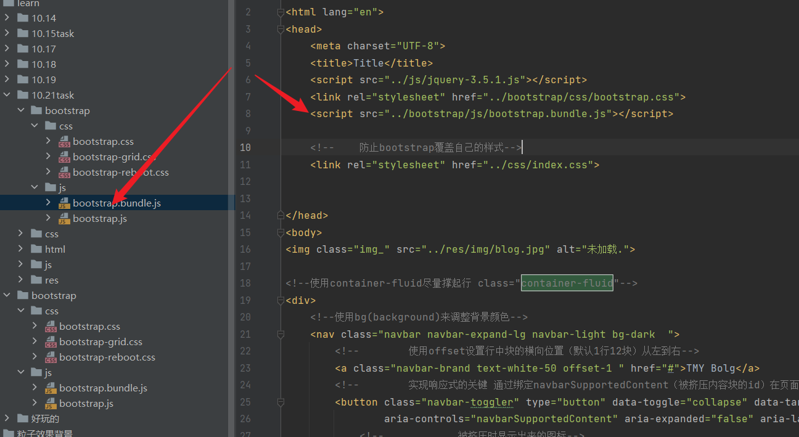This screenshot has width=799, height=437.
Task: Fold the <div> block on line 19
Action: click(x=281, y=300)
